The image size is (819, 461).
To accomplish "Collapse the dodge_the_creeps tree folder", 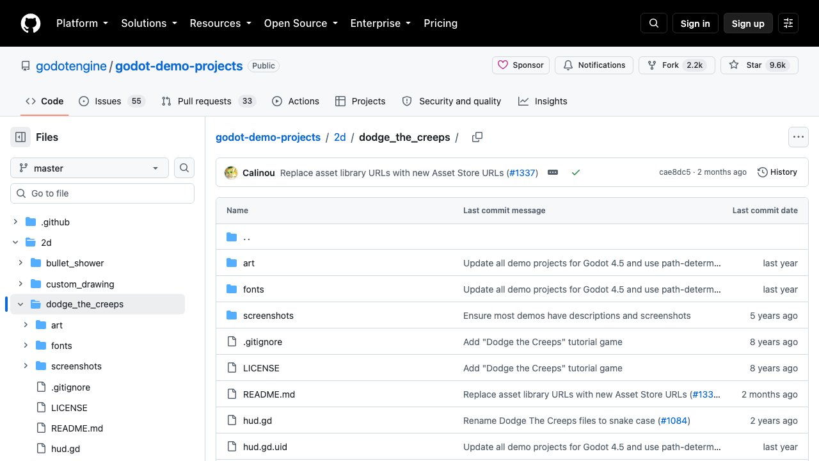I will pos(20,304).
